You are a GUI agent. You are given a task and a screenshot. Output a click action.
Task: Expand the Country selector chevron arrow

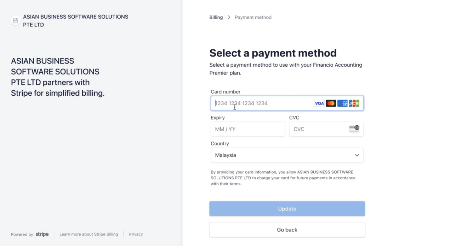357,155
